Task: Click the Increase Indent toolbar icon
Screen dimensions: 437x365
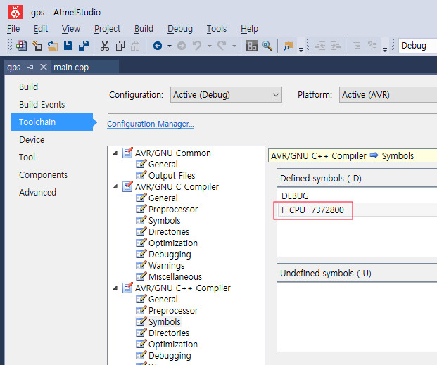Action: 335,46
